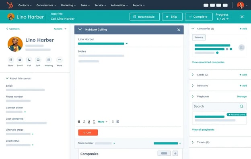
Task: Open the Lifecycle stage dropdown
Action: pyautogui.click(x=33, y=134)
